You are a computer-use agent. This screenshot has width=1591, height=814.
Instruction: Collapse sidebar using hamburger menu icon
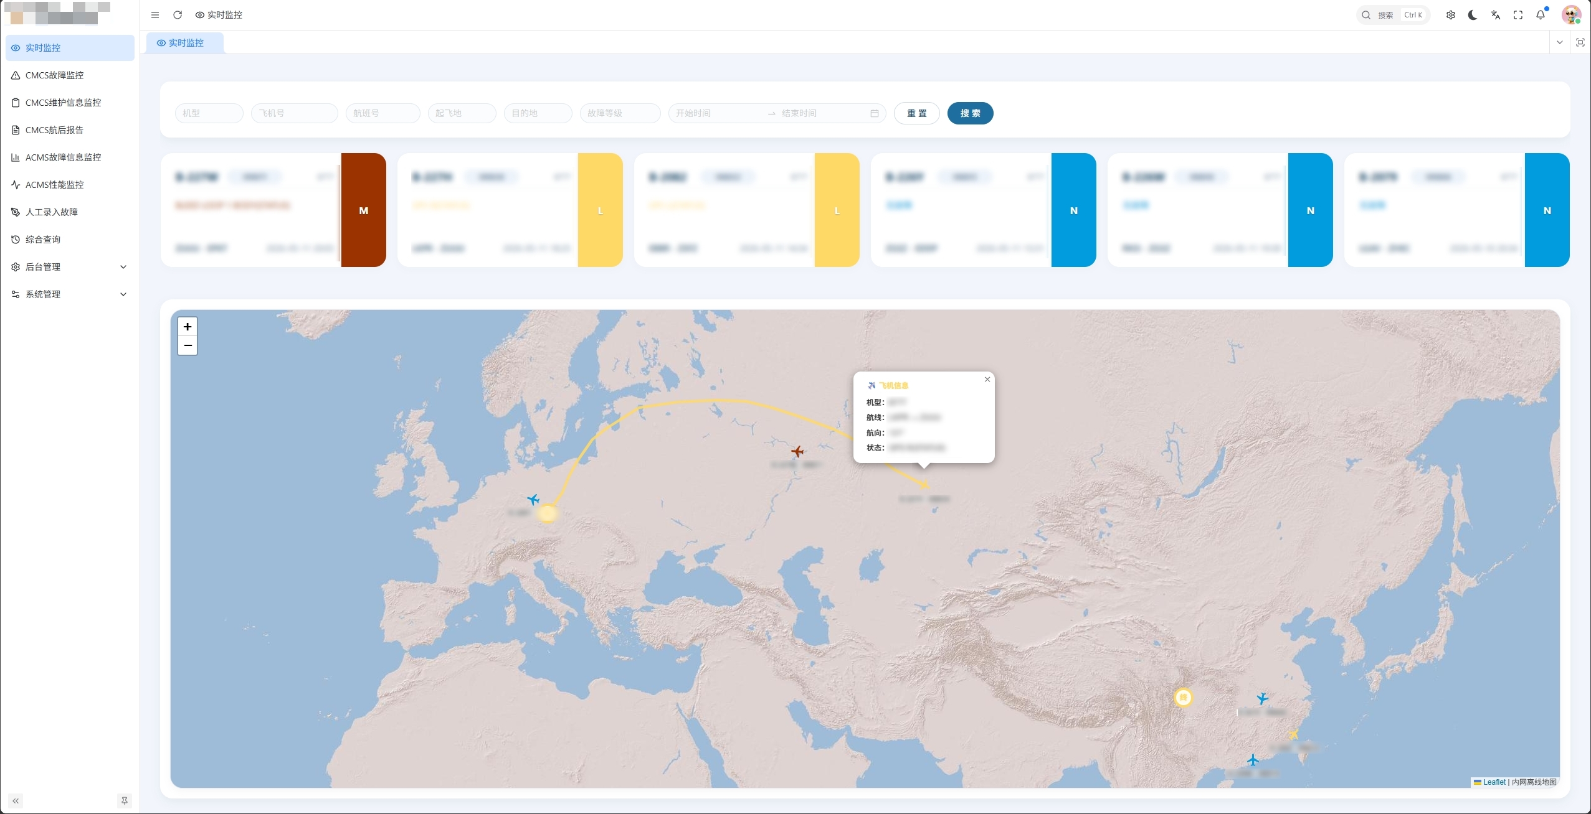click(x=155, y=15)
